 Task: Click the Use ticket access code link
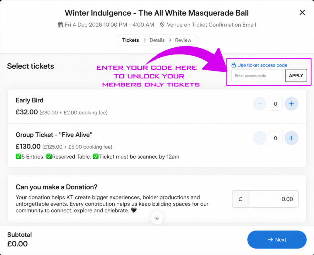pyautogui.click(x=262, y=65)
